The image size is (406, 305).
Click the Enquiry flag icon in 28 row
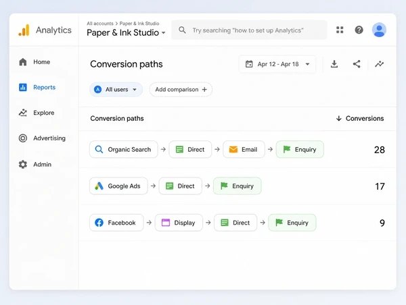(x=287, y=149)
